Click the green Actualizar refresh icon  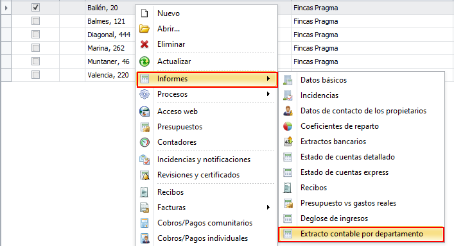click(x=144, y=61)
